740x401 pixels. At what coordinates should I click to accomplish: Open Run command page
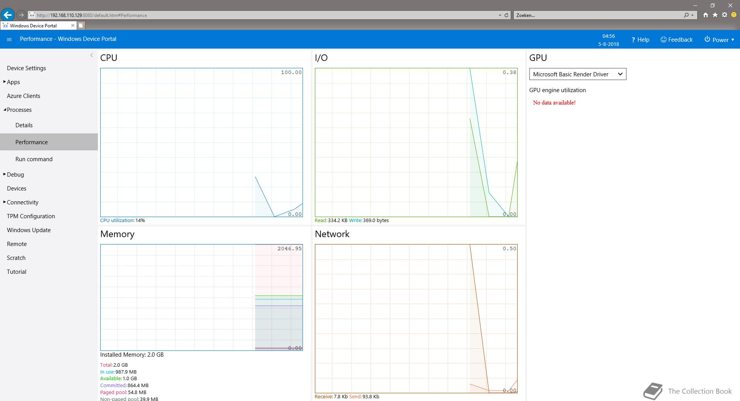click(x=34, y=159)
